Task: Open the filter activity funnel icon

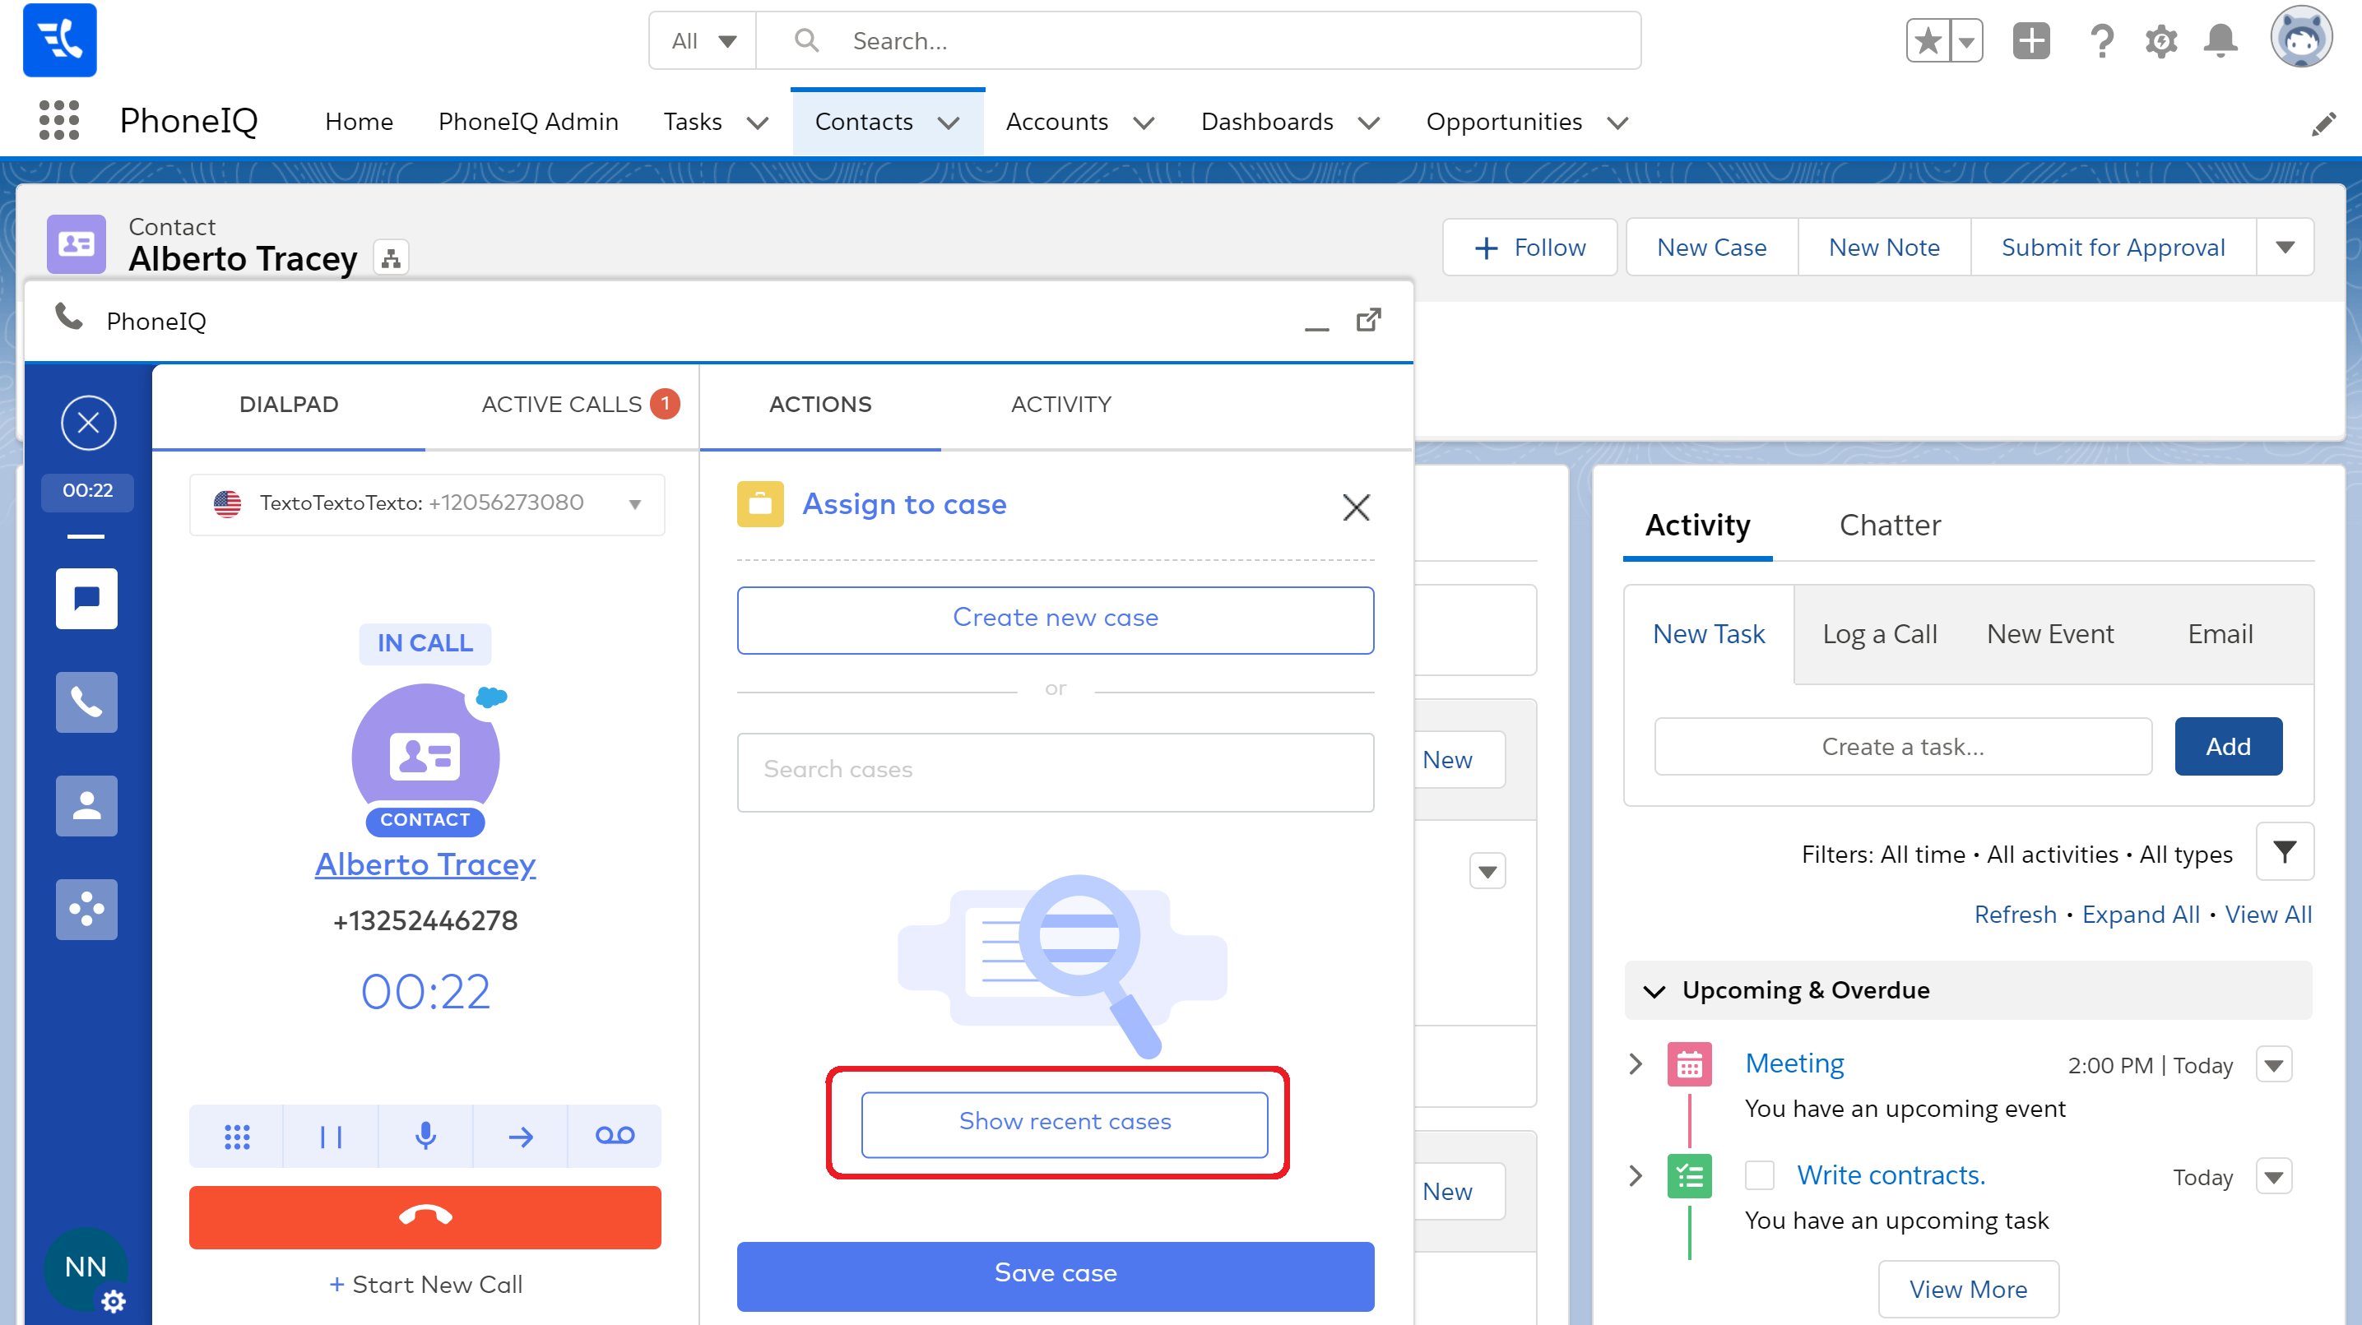Action: 2284,852
